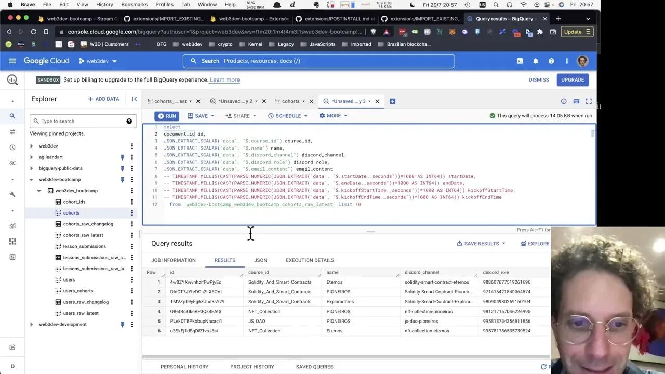665x374 pixels.
Task: Run the query
Action: [167, 116]
